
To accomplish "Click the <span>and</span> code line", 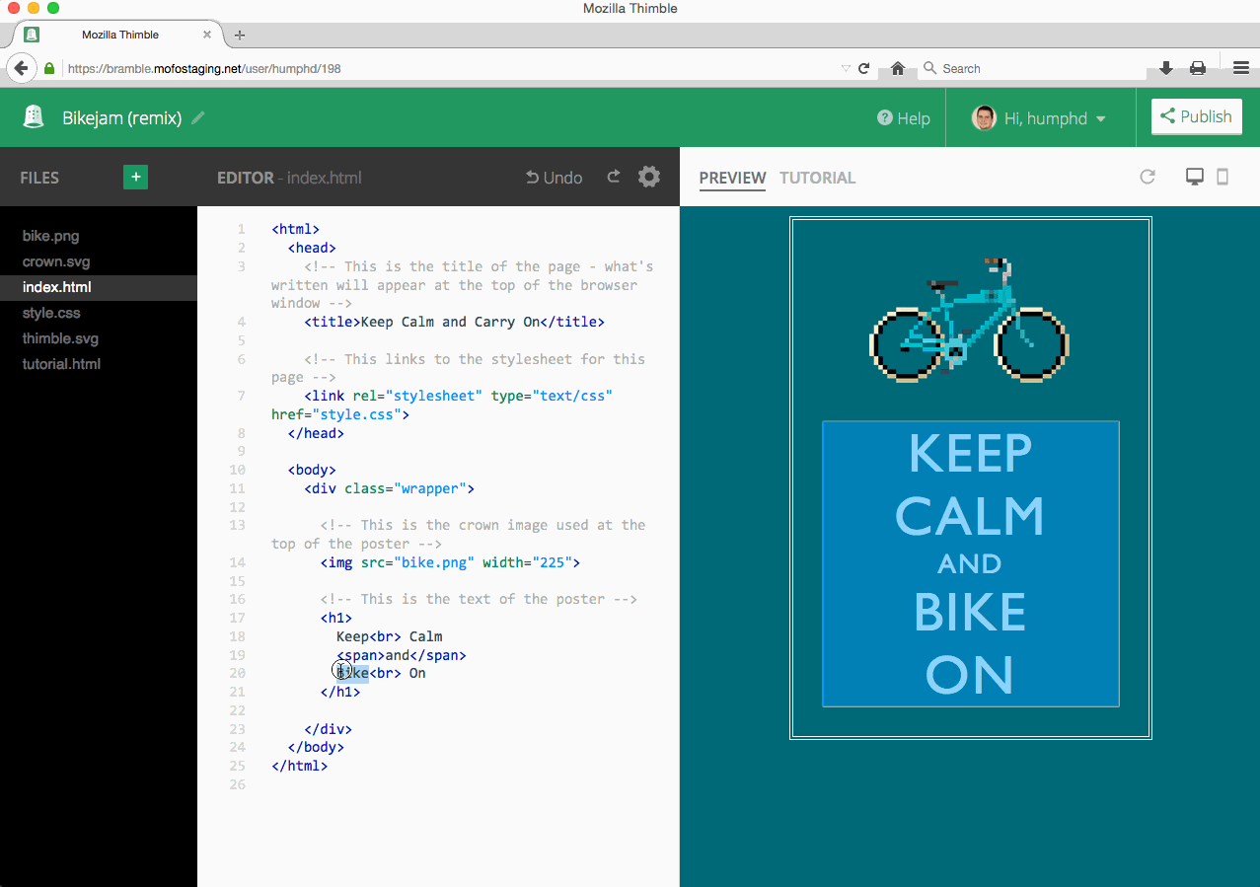I will click(x=401, y=655).
